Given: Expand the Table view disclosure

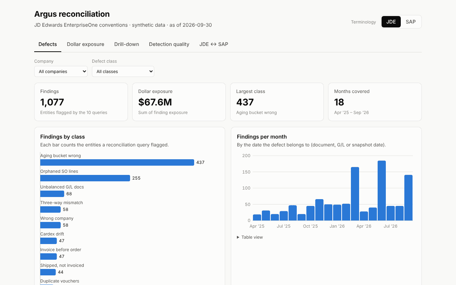Looking at the screenshot, I should coord(250,237).
